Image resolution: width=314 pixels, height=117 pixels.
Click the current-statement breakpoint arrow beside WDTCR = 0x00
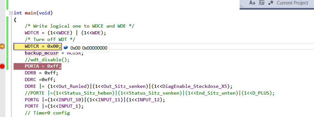click(2, 46)
